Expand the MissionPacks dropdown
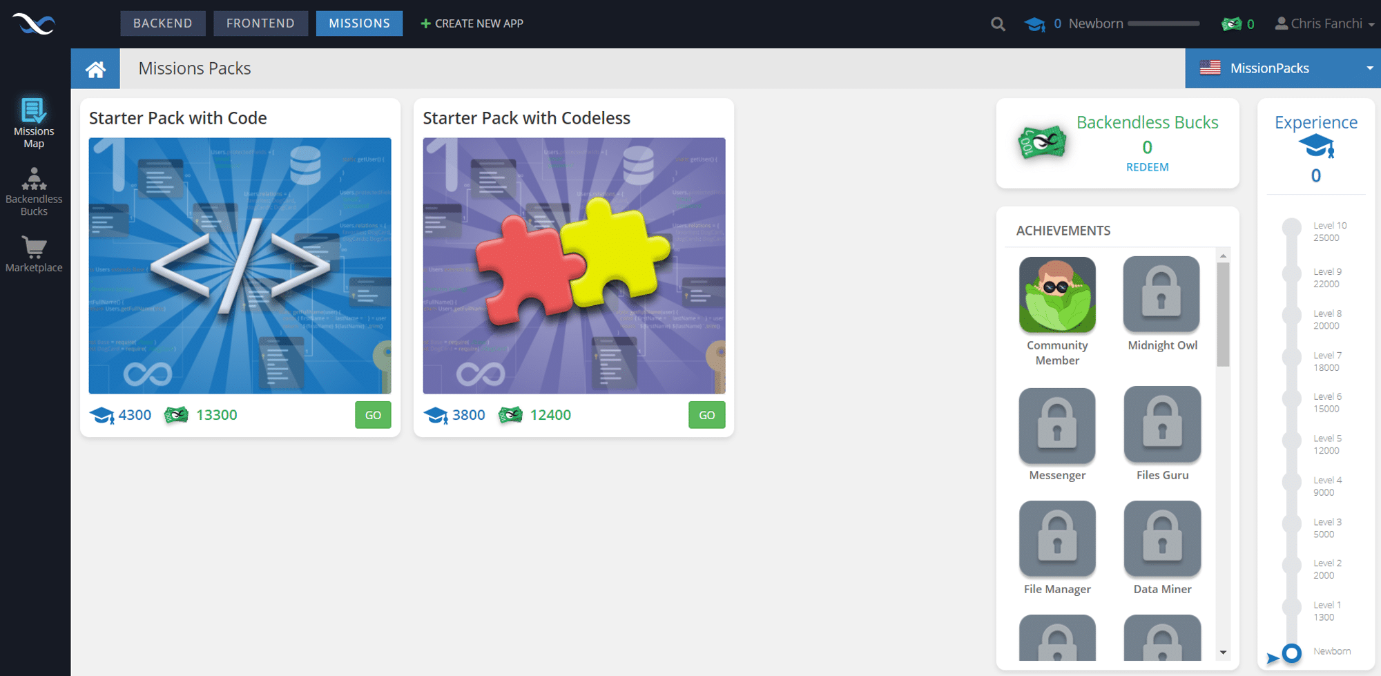This screenshot has height=676, width=1381. click(x=1283, y=68)
